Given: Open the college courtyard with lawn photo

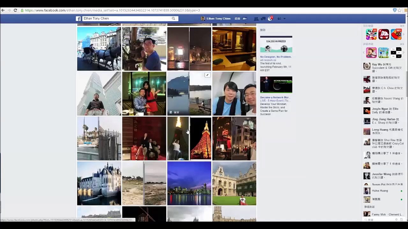Looking at the screenshot, I should (234, 183).
